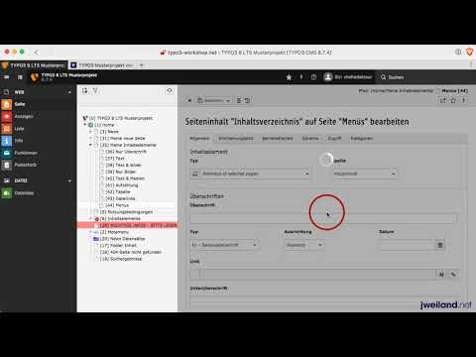Screen dimensions: 476x357
Task: Open the header Typ dropdown
Action: pos(224,245)
